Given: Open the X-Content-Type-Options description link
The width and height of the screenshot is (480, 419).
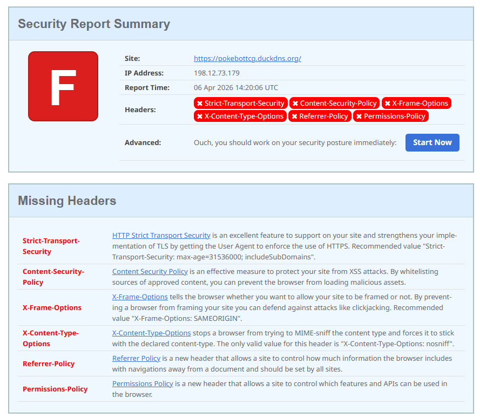Looking at the screenshot, I should (x=152, y=333).
